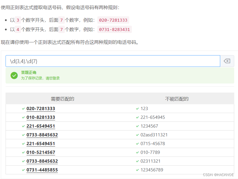Click the highlighted 3 in first rule
This screenshot has width=238, height=179.
[x=18, y=20]
